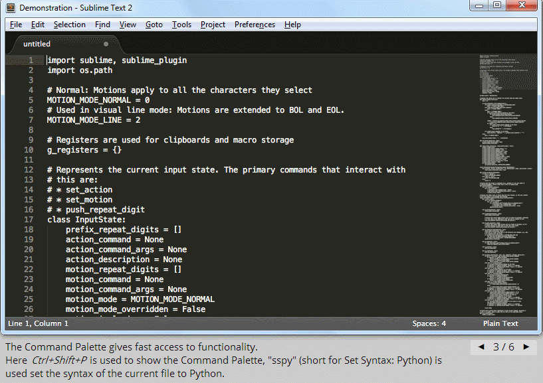Minimize the Sublime Text window
This screenshot has width=543, height=383.
(479, 5)
